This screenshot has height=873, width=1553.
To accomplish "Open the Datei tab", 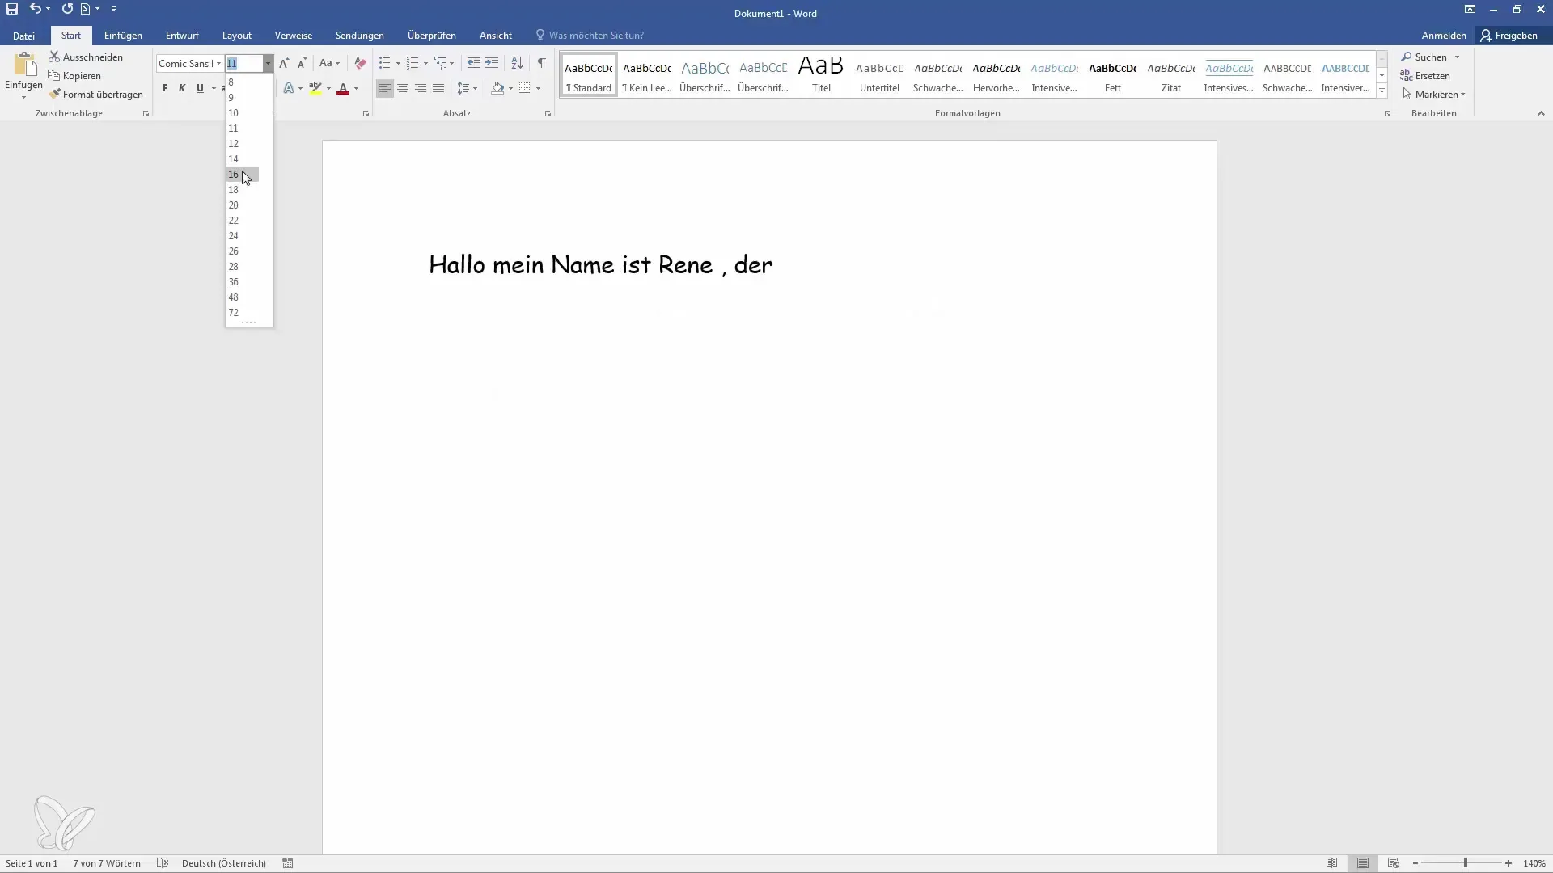I will 23,36.
